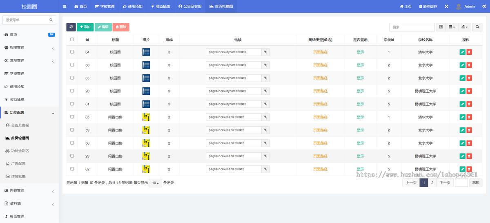Image resolution: width=490 pixels, height=223 pixels.
Task: Click the refresh table icon button
Action: [71, 27]
